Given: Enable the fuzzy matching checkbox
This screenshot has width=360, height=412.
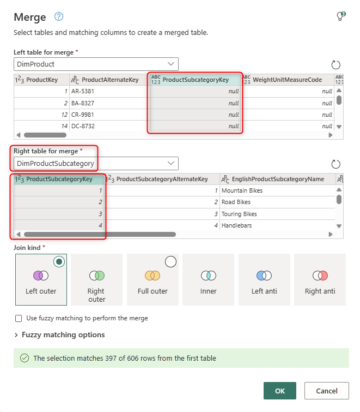Looking at the screenshot, I should [x=19, y=318].
